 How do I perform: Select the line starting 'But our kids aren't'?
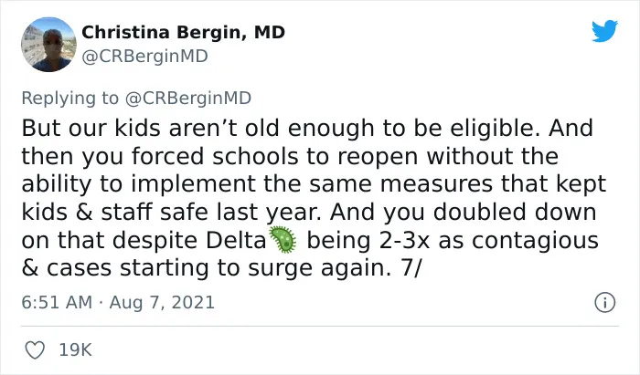coord(307,128)
